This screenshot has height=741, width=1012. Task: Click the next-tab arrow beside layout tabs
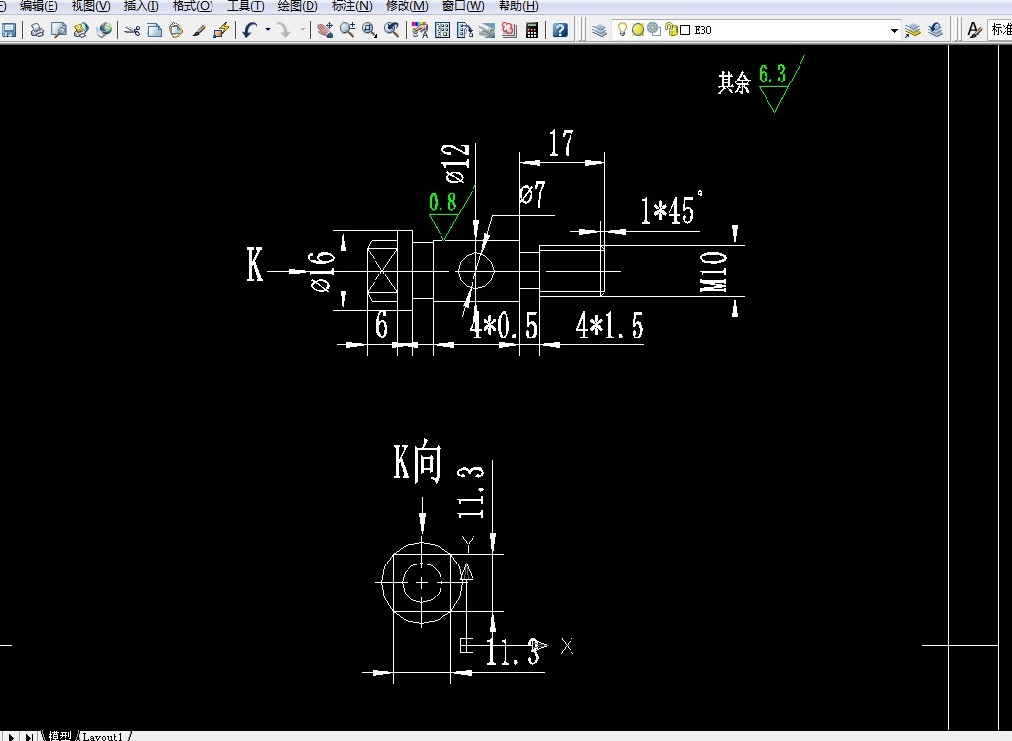(11, 736)
